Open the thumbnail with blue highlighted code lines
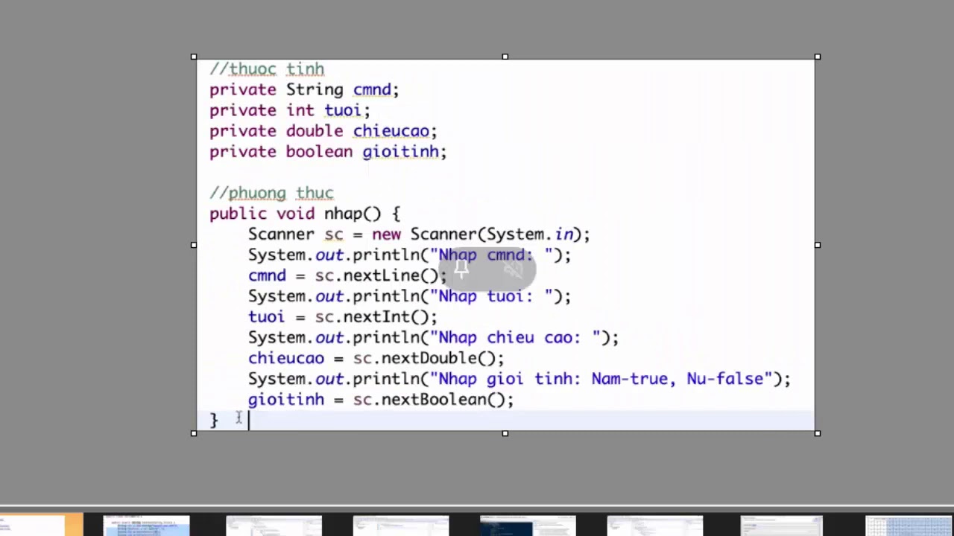Screen dimensions: 954x536 [x=146, y=526]
